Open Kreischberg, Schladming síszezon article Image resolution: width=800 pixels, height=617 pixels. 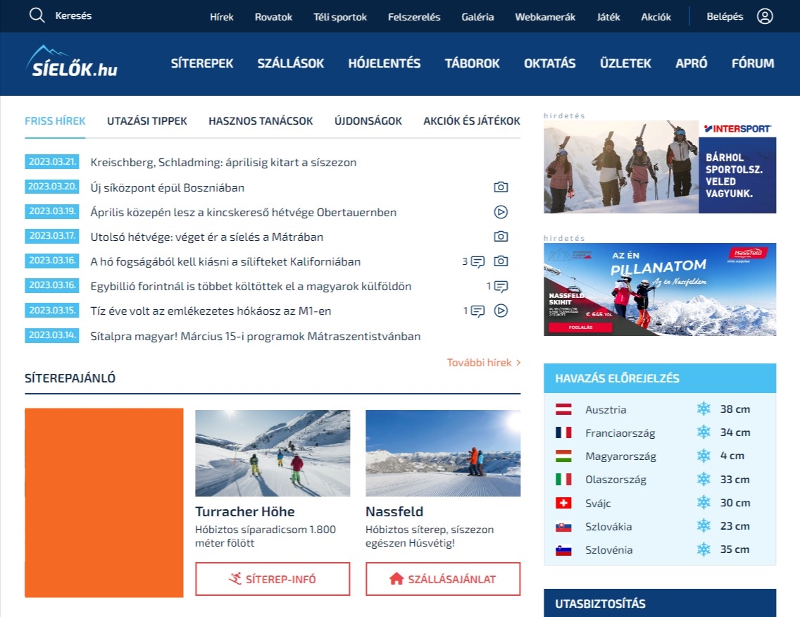223,163
